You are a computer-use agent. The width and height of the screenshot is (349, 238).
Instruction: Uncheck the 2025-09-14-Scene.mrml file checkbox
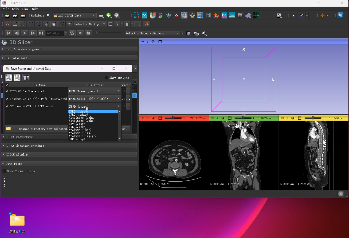point(7,91)
